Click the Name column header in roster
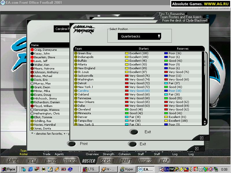 pos(35,45)
